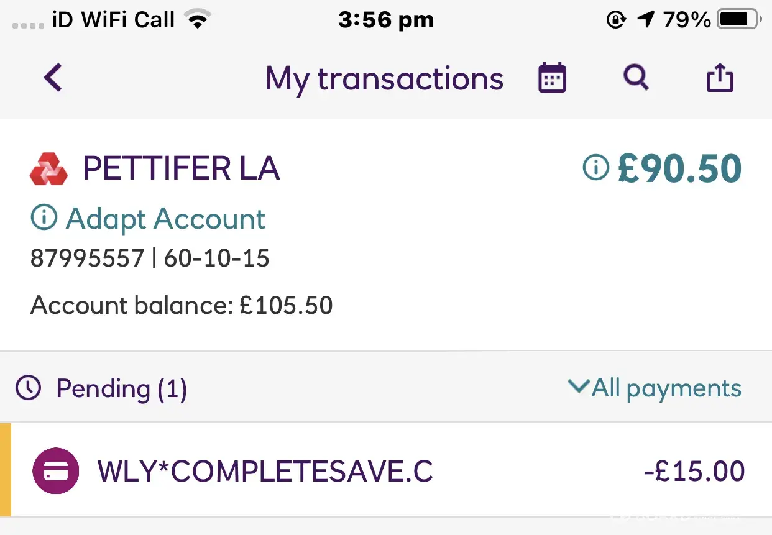Tap info icon beside Adapt Account

pyautogui.click(x=44, y=219)
